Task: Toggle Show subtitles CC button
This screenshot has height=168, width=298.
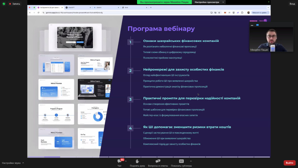Action: click(181, 161)
